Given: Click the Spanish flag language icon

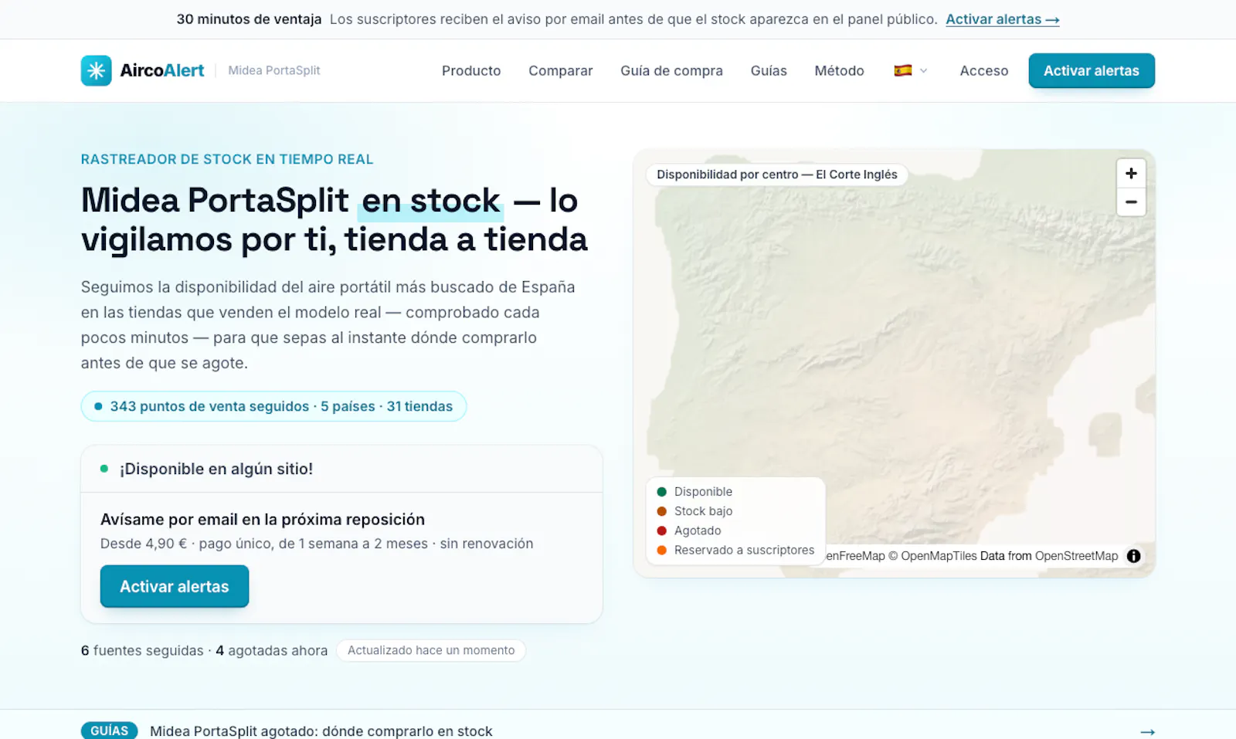Looking at the screenshot, I should (x=902, y=70).
